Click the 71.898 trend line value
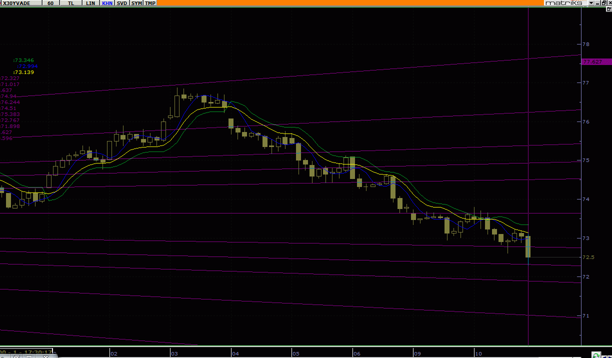Screen dimensions: 612x358 [x=9, y=126]
